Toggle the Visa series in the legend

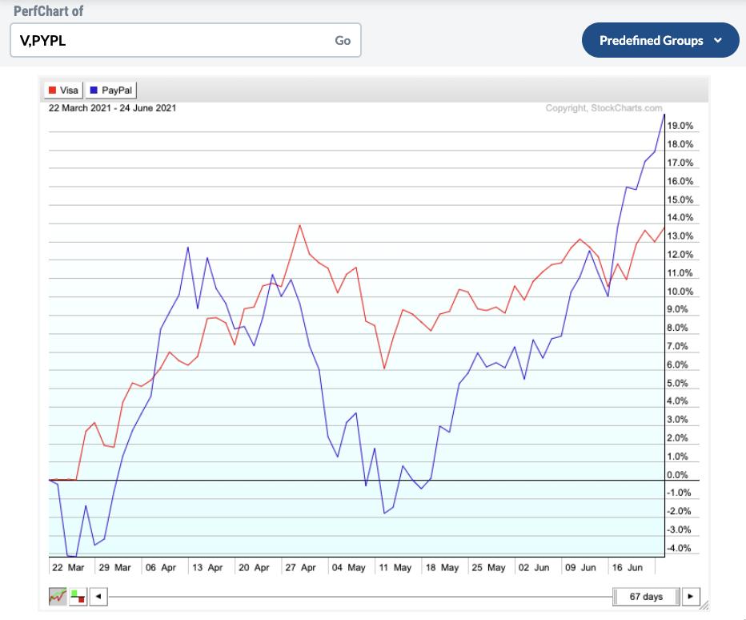coord(63,91)
